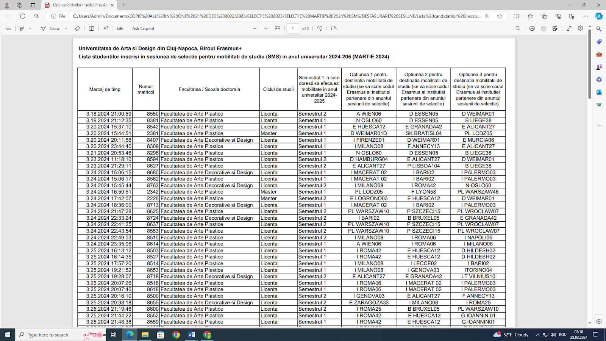Zoom in with the plus button
606x341 pixels.
266,28
